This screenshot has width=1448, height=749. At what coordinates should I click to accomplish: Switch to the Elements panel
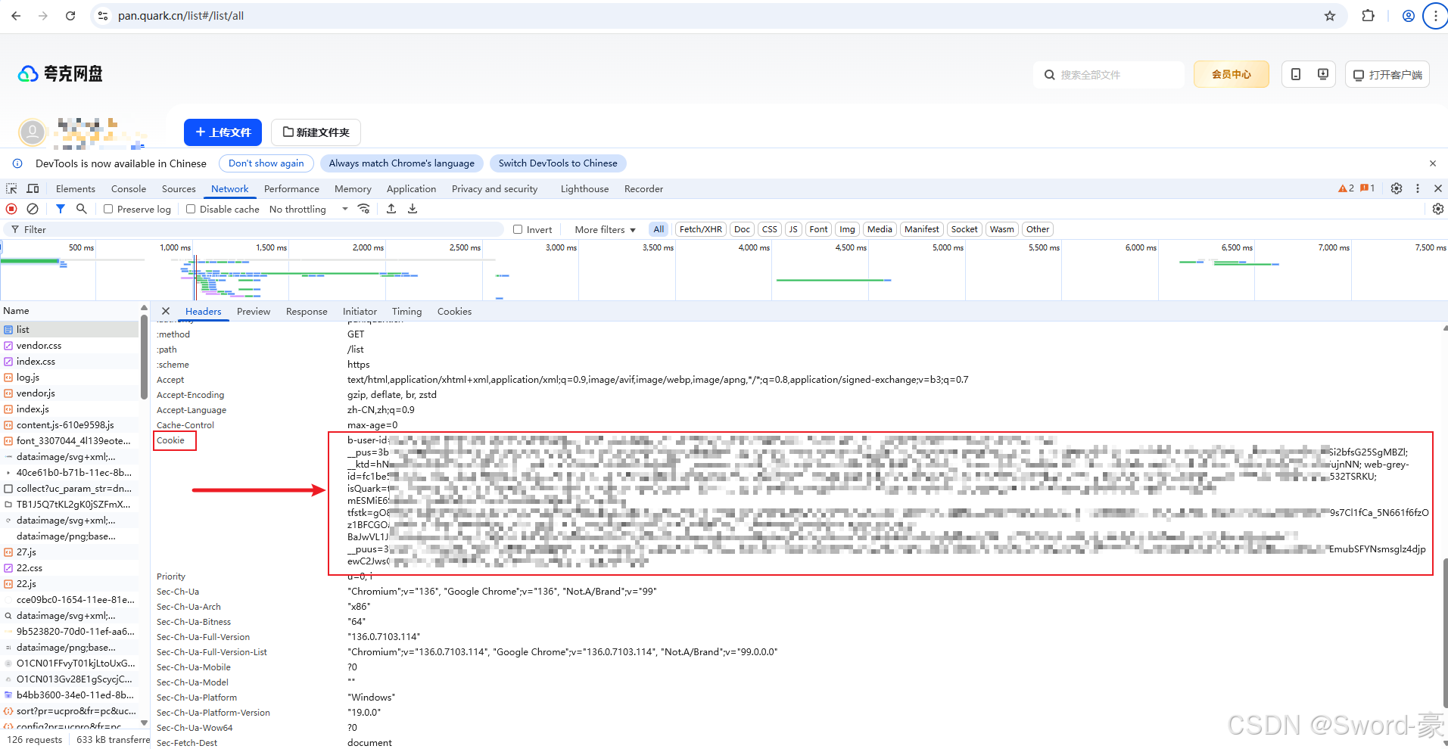[x=76, y=188]
